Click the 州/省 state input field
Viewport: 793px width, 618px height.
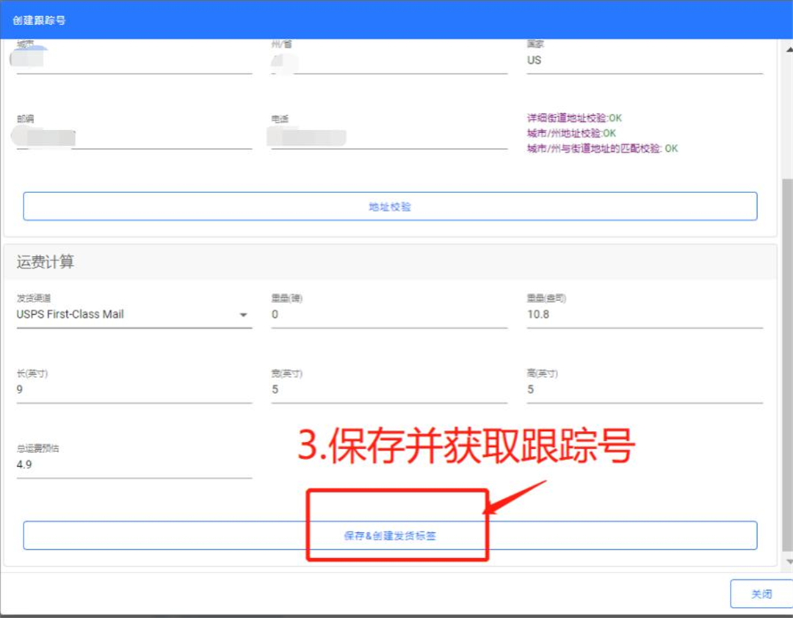coord(389,61)
